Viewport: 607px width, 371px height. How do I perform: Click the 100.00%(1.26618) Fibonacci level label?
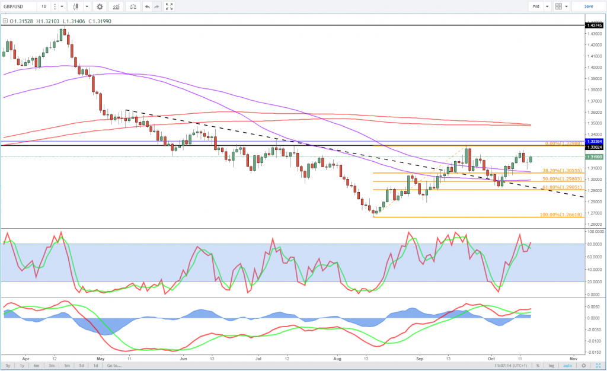(x=561, y=215)
